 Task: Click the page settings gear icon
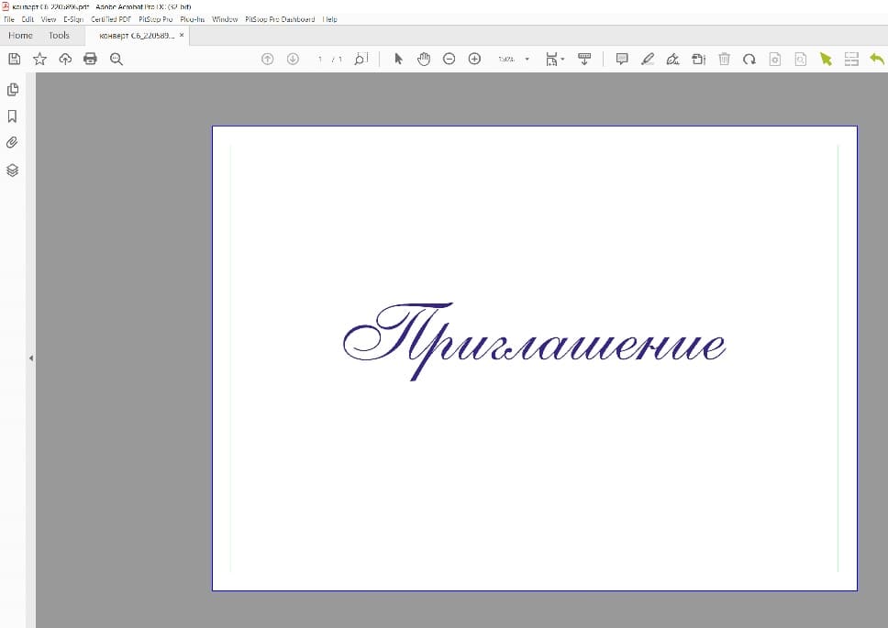(x=775, y=59)
